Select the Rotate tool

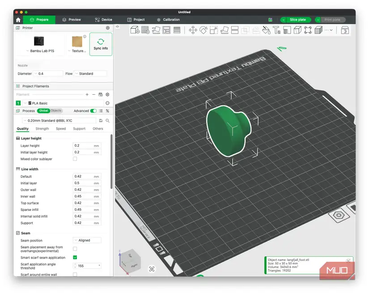[x=204, y=30]
